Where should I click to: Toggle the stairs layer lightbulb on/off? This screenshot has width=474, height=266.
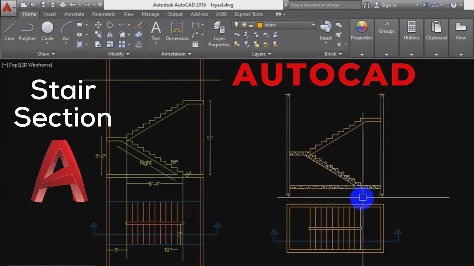click(x=236, y=25)
